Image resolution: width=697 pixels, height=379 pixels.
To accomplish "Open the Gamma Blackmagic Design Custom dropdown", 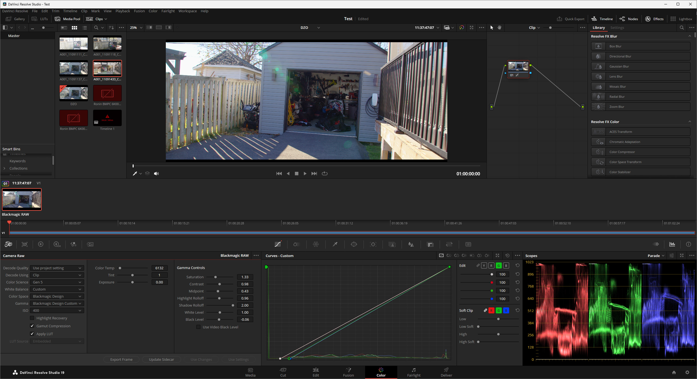I will pos(57,303).
